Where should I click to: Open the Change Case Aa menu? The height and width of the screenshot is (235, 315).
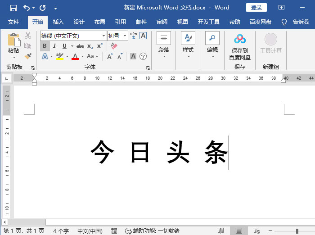(x=92, y=56)
